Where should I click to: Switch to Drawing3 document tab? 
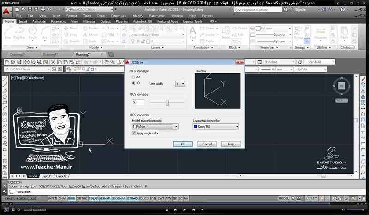[18, 54]
